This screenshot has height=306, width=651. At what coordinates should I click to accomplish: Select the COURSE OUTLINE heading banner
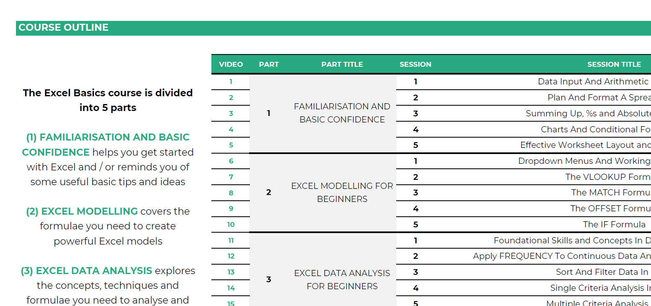pyautogui.click(x=64, y=27)
